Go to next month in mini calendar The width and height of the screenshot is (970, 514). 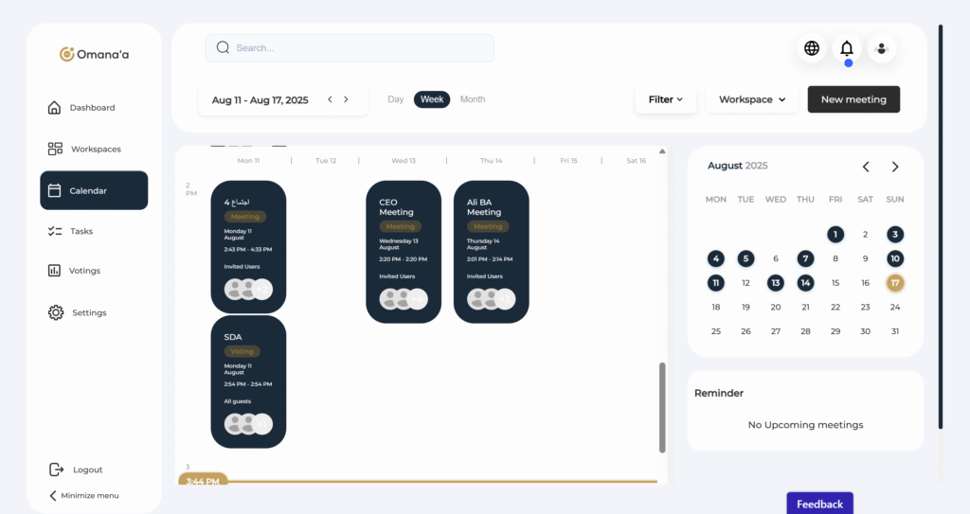(895, 167)
